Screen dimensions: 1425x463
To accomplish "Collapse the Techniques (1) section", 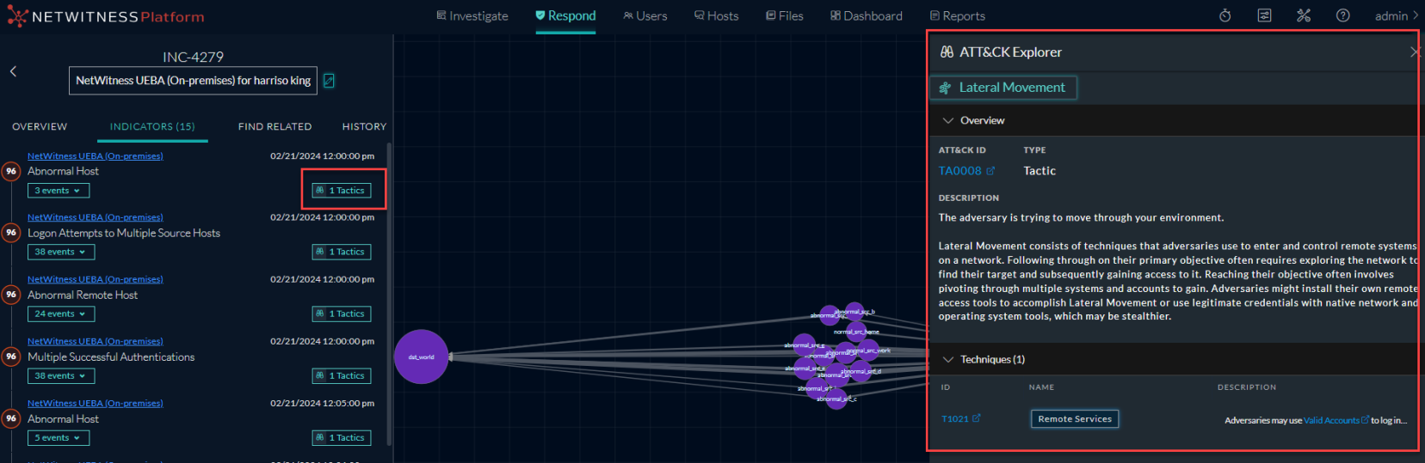I will [948, 359].
